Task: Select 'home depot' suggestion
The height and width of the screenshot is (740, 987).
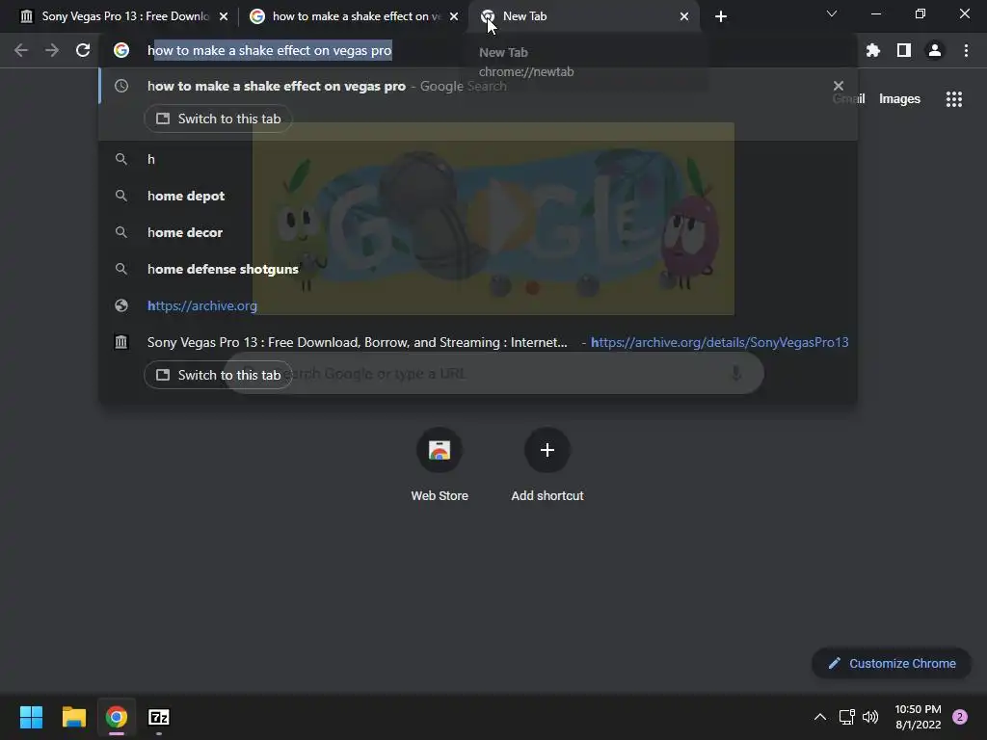Action: pyautogui.click(x=478, y=196)
